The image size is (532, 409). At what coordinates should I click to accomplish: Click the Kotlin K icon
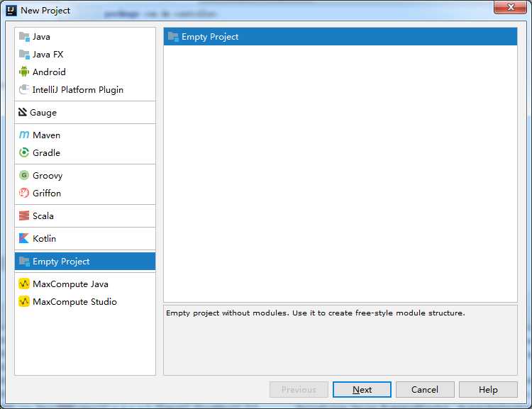pos(24,238)
